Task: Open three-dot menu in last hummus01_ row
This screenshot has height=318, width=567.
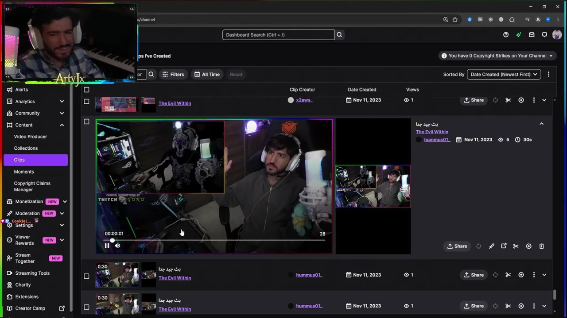Action: pos(534,306)
